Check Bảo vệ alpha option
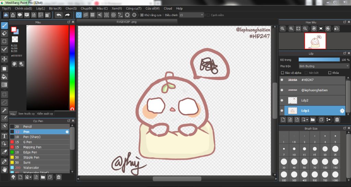This screenshot has height=187, width=351. click(x=282, y=73)
